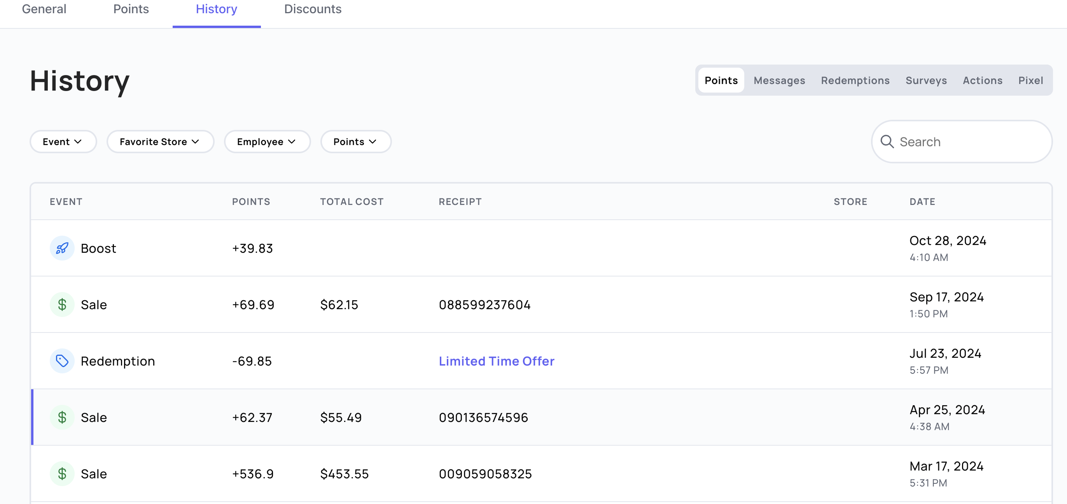
Task: Click receipt number 090136574596
Action: click(x=483, y=417)
